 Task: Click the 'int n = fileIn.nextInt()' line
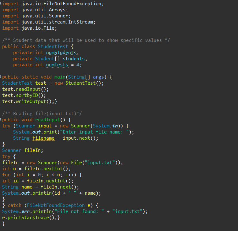click(x=36, y=169)
